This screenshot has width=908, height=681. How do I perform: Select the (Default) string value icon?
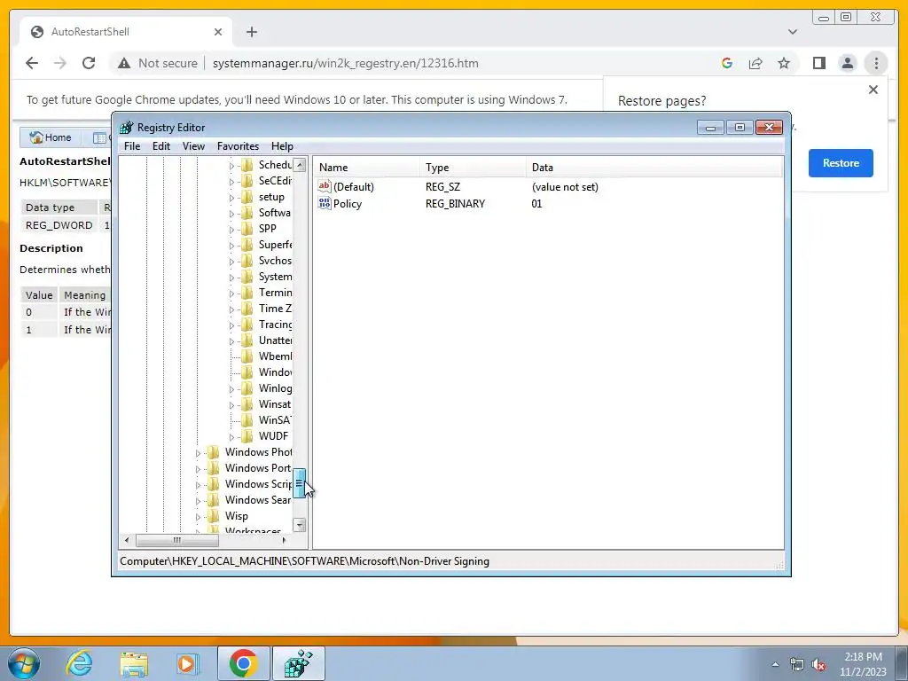325,186
